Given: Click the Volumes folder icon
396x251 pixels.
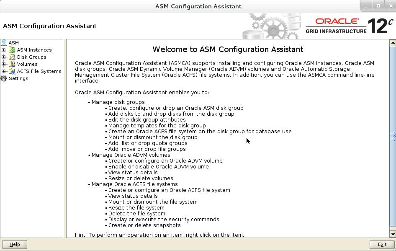Looking at the screenshot, I should (12, 64).
